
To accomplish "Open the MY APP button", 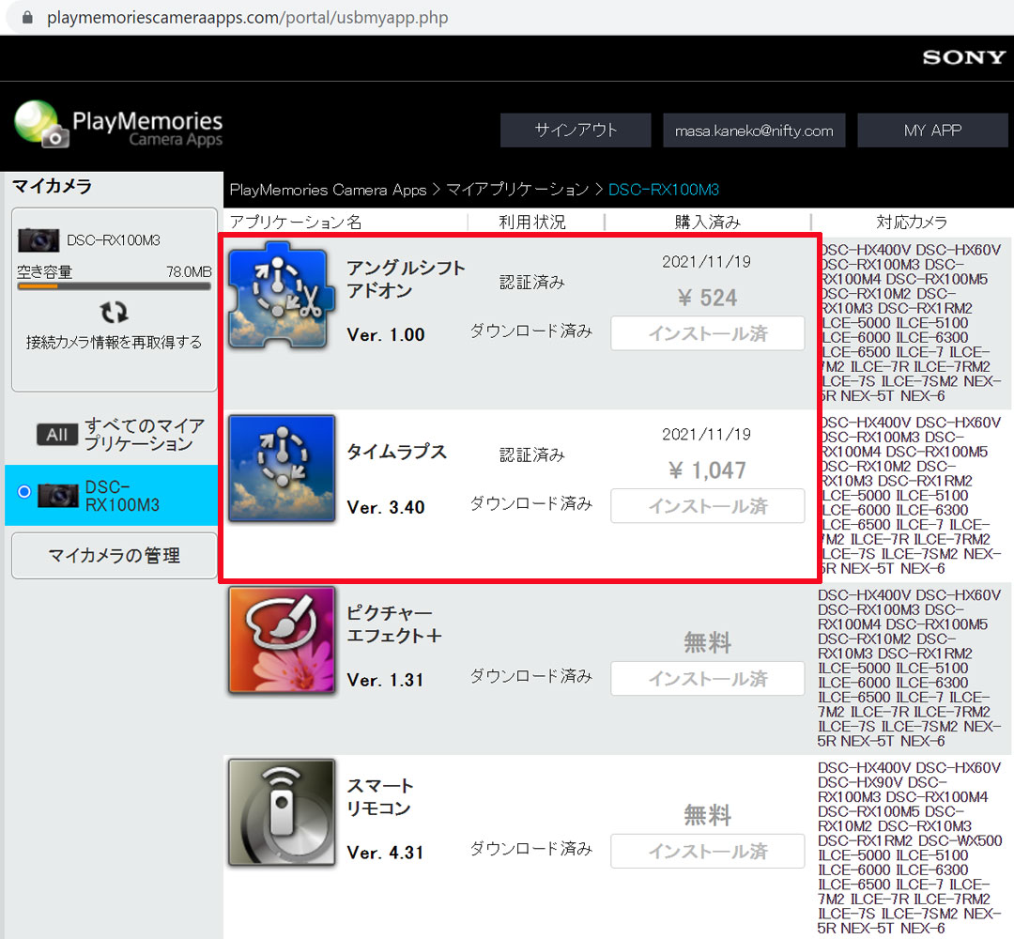I will click(932, 130).
